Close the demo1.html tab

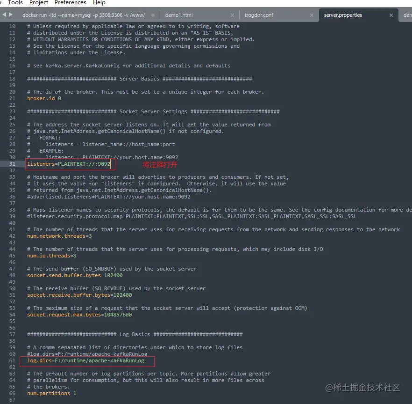[x=232, y=15]
